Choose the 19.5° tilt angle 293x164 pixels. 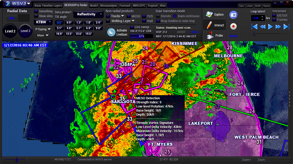coord(89,34)
